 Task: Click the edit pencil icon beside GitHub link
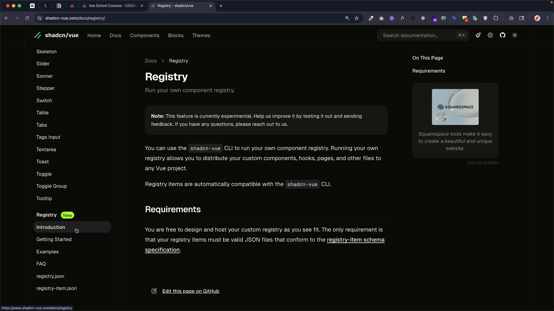pyautogui.click(x=154, y=291)
